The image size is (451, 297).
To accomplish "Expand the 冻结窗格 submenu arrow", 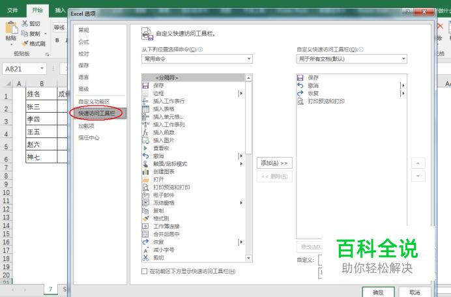I will tap(241, 203).
